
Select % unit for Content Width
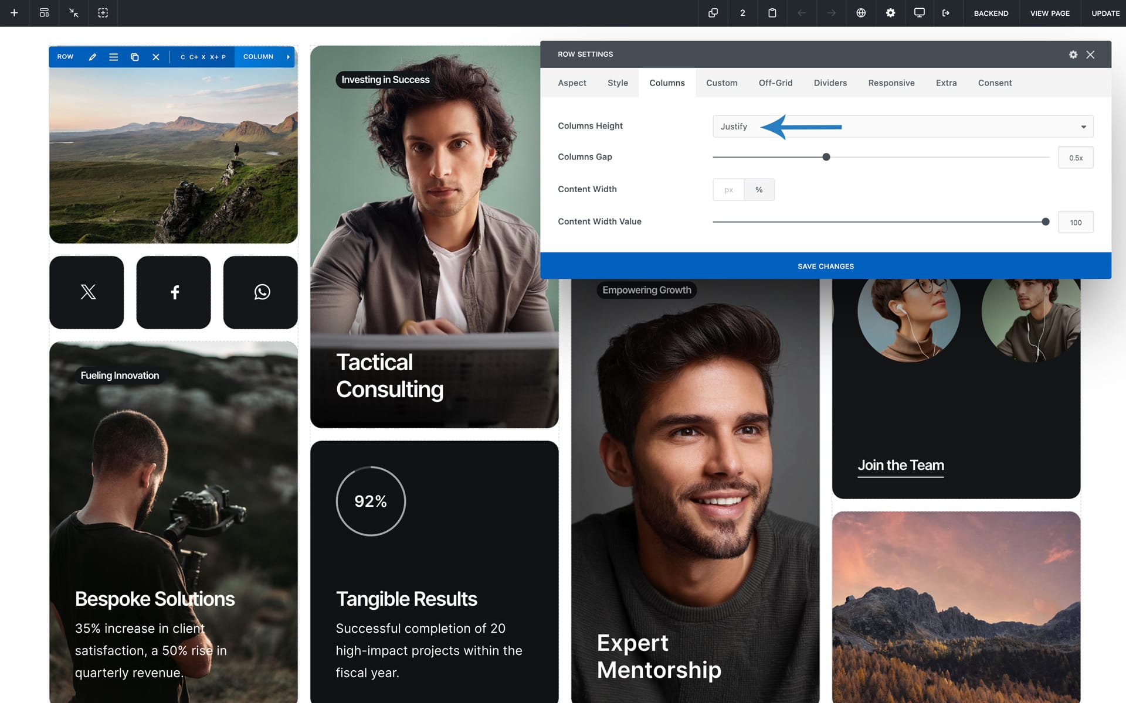[x=759, y=190]
